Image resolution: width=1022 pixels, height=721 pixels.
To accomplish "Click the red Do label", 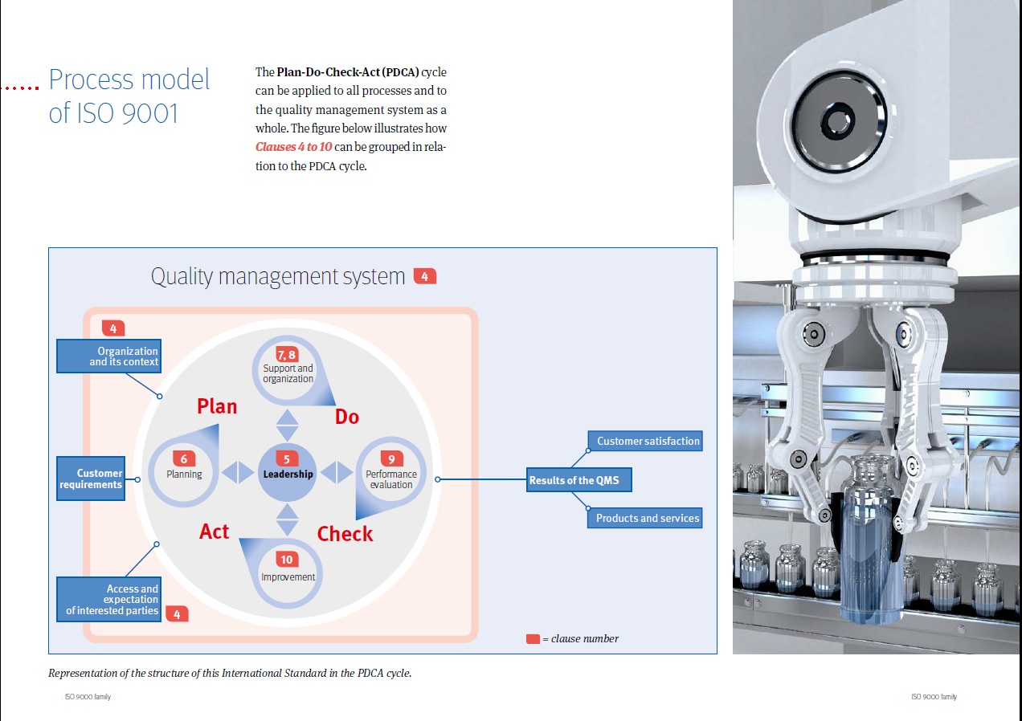I will point(347,417).
